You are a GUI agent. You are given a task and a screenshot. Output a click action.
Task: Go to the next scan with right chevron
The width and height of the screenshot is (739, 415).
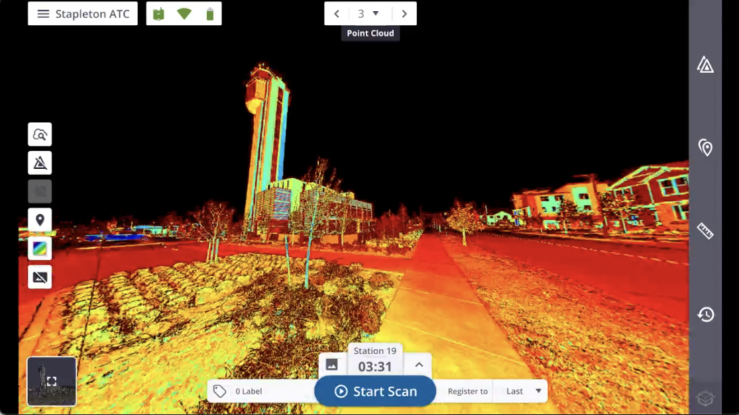point(404,14)
